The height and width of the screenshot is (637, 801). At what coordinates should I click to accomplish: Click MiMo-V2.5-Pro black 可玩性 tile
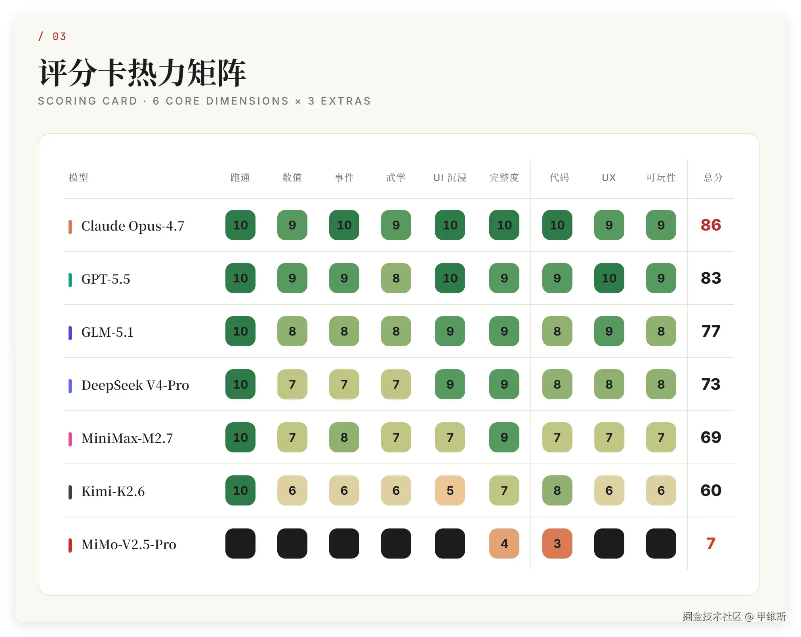click(x=661, y=544)
